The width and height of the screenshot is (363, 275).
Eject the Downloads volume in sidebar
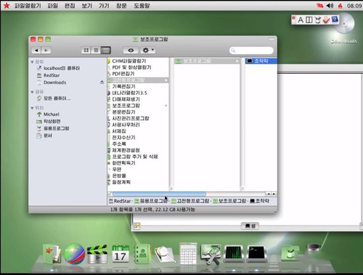point(102,82)
